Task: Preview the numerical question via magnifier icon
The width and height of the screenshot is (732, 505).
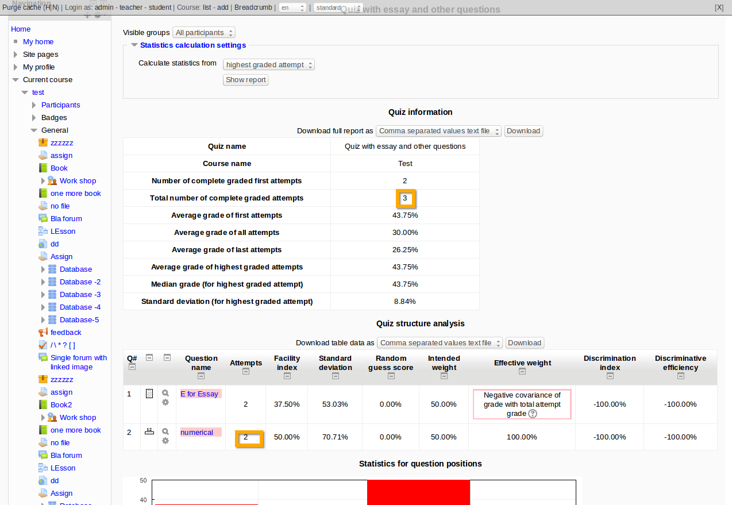Action: pyautogui.click(x=165, y=431)
